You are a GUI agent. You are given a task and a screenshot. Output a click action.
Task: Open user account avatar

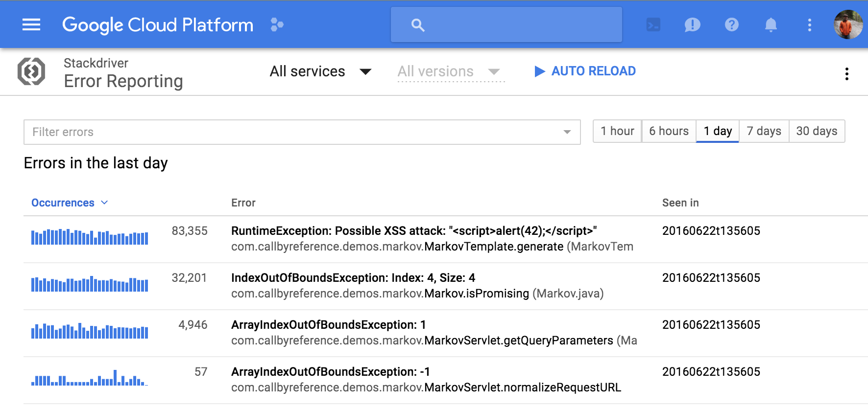[848, 24]
